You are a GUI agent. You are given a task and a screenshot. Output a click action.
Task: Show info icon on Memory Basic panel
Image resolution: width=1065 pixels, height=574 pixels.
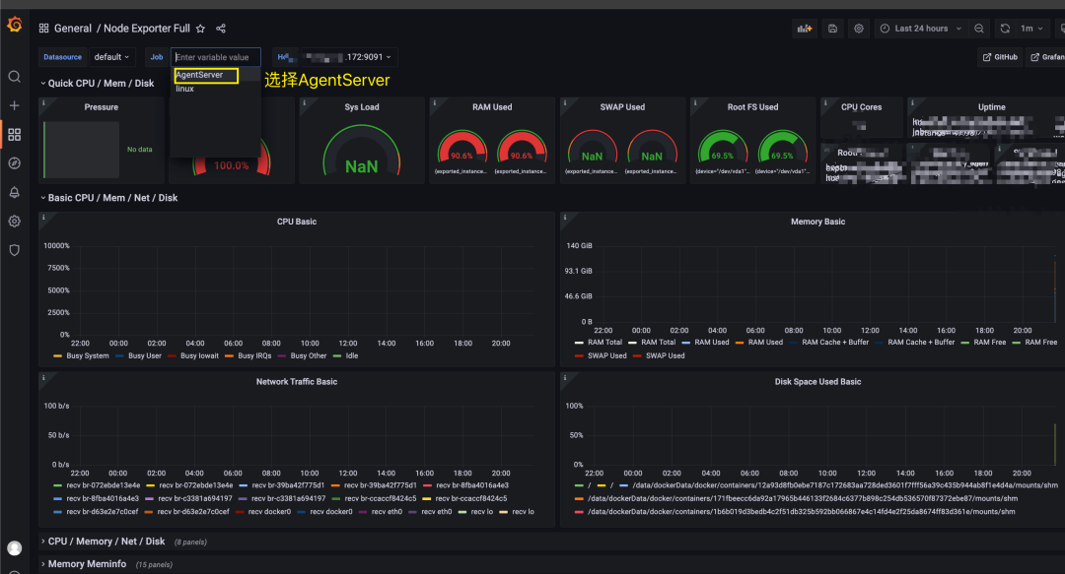point(565,218)
